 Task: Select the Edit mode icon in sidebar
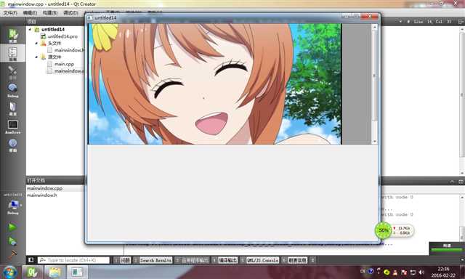point(13,53)
